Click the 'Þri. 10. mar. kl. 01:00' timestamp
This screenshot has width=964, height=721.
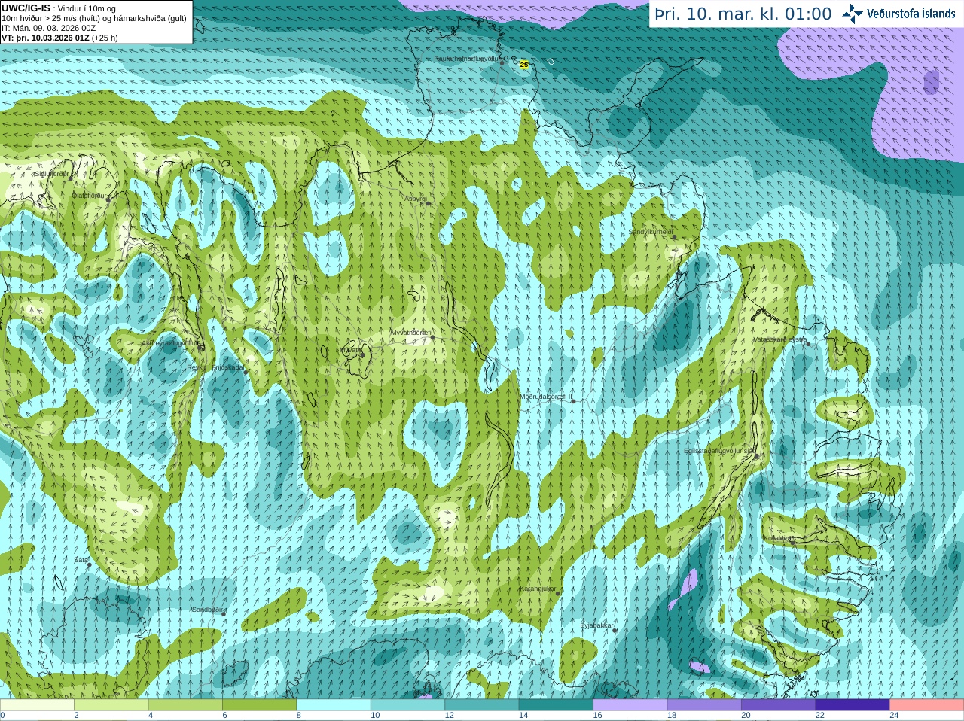(743, 14)
